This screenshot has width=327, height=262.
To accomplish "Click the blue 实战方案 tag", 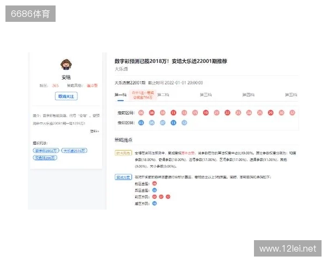I will [x=123, y=177].
